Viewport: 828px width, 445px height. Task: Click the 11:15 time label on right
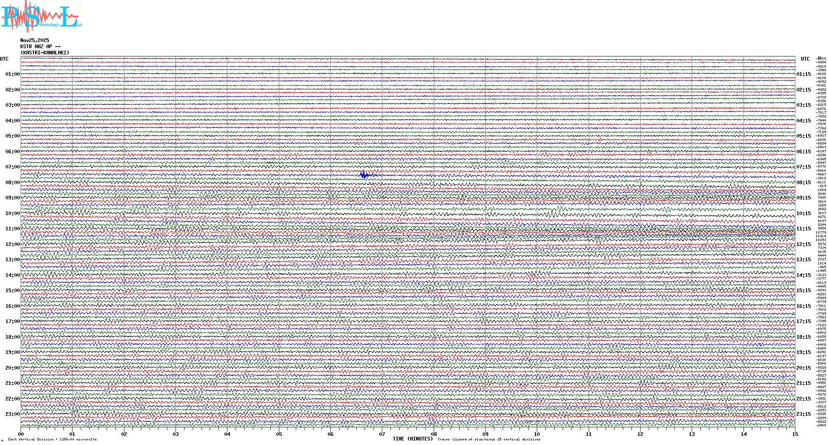point(803,229)
